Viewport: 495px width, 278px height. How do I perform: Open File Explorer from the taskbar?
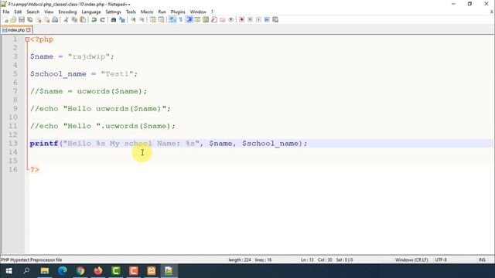(x=45, y=271)
